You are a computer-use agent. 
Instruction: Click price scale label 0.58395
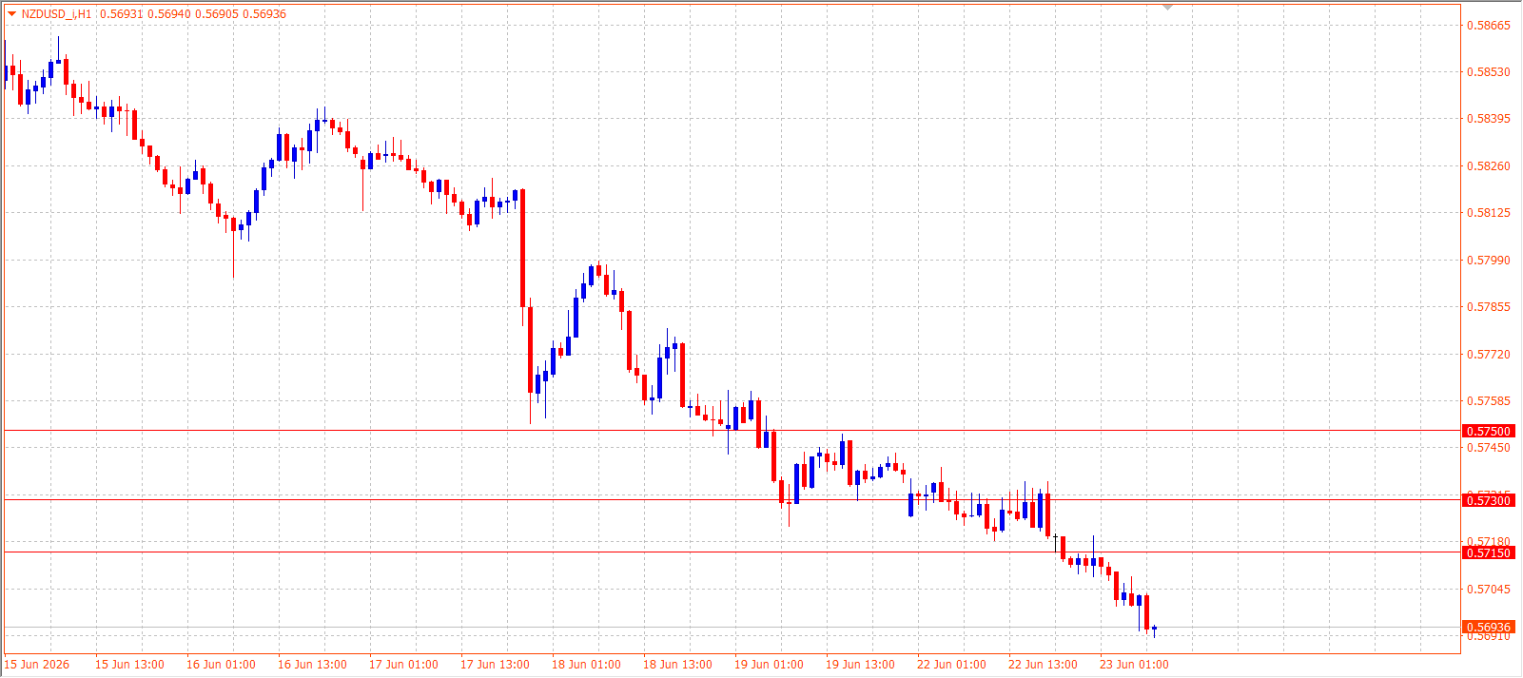(1489, 119)
